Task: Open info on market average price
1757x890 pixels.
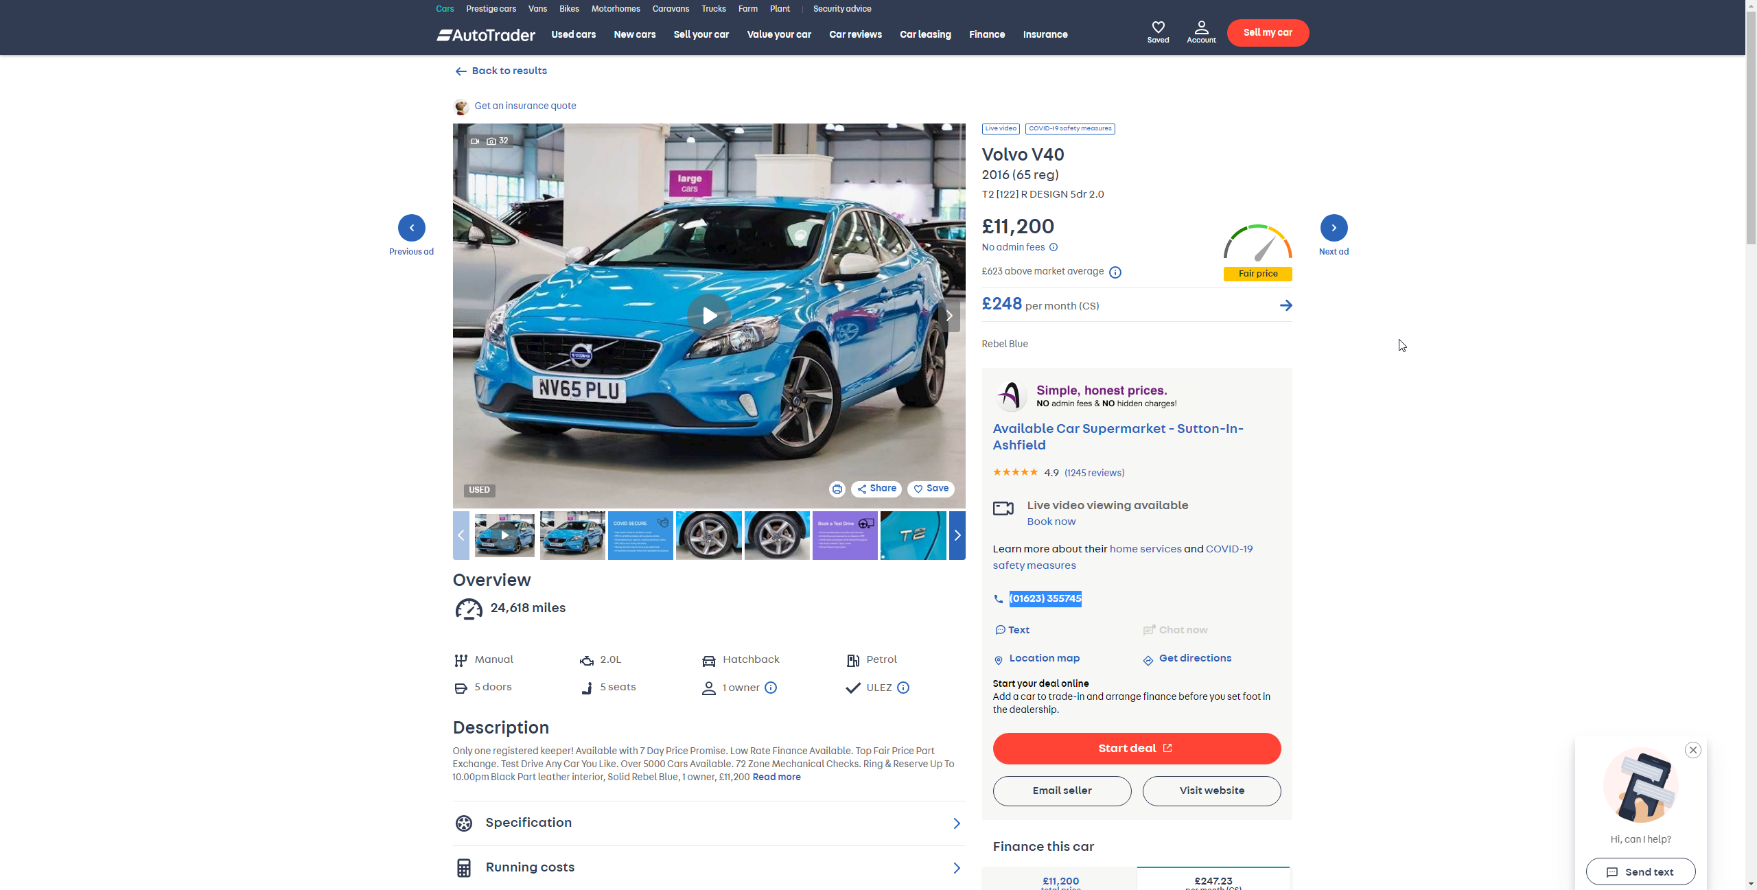Action: pyautogui.click(x=1115, y=272)
